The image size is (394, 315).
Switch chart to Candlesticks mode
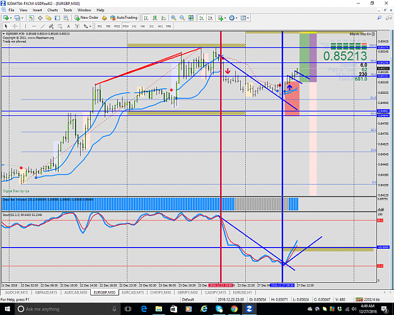point(155,18)
